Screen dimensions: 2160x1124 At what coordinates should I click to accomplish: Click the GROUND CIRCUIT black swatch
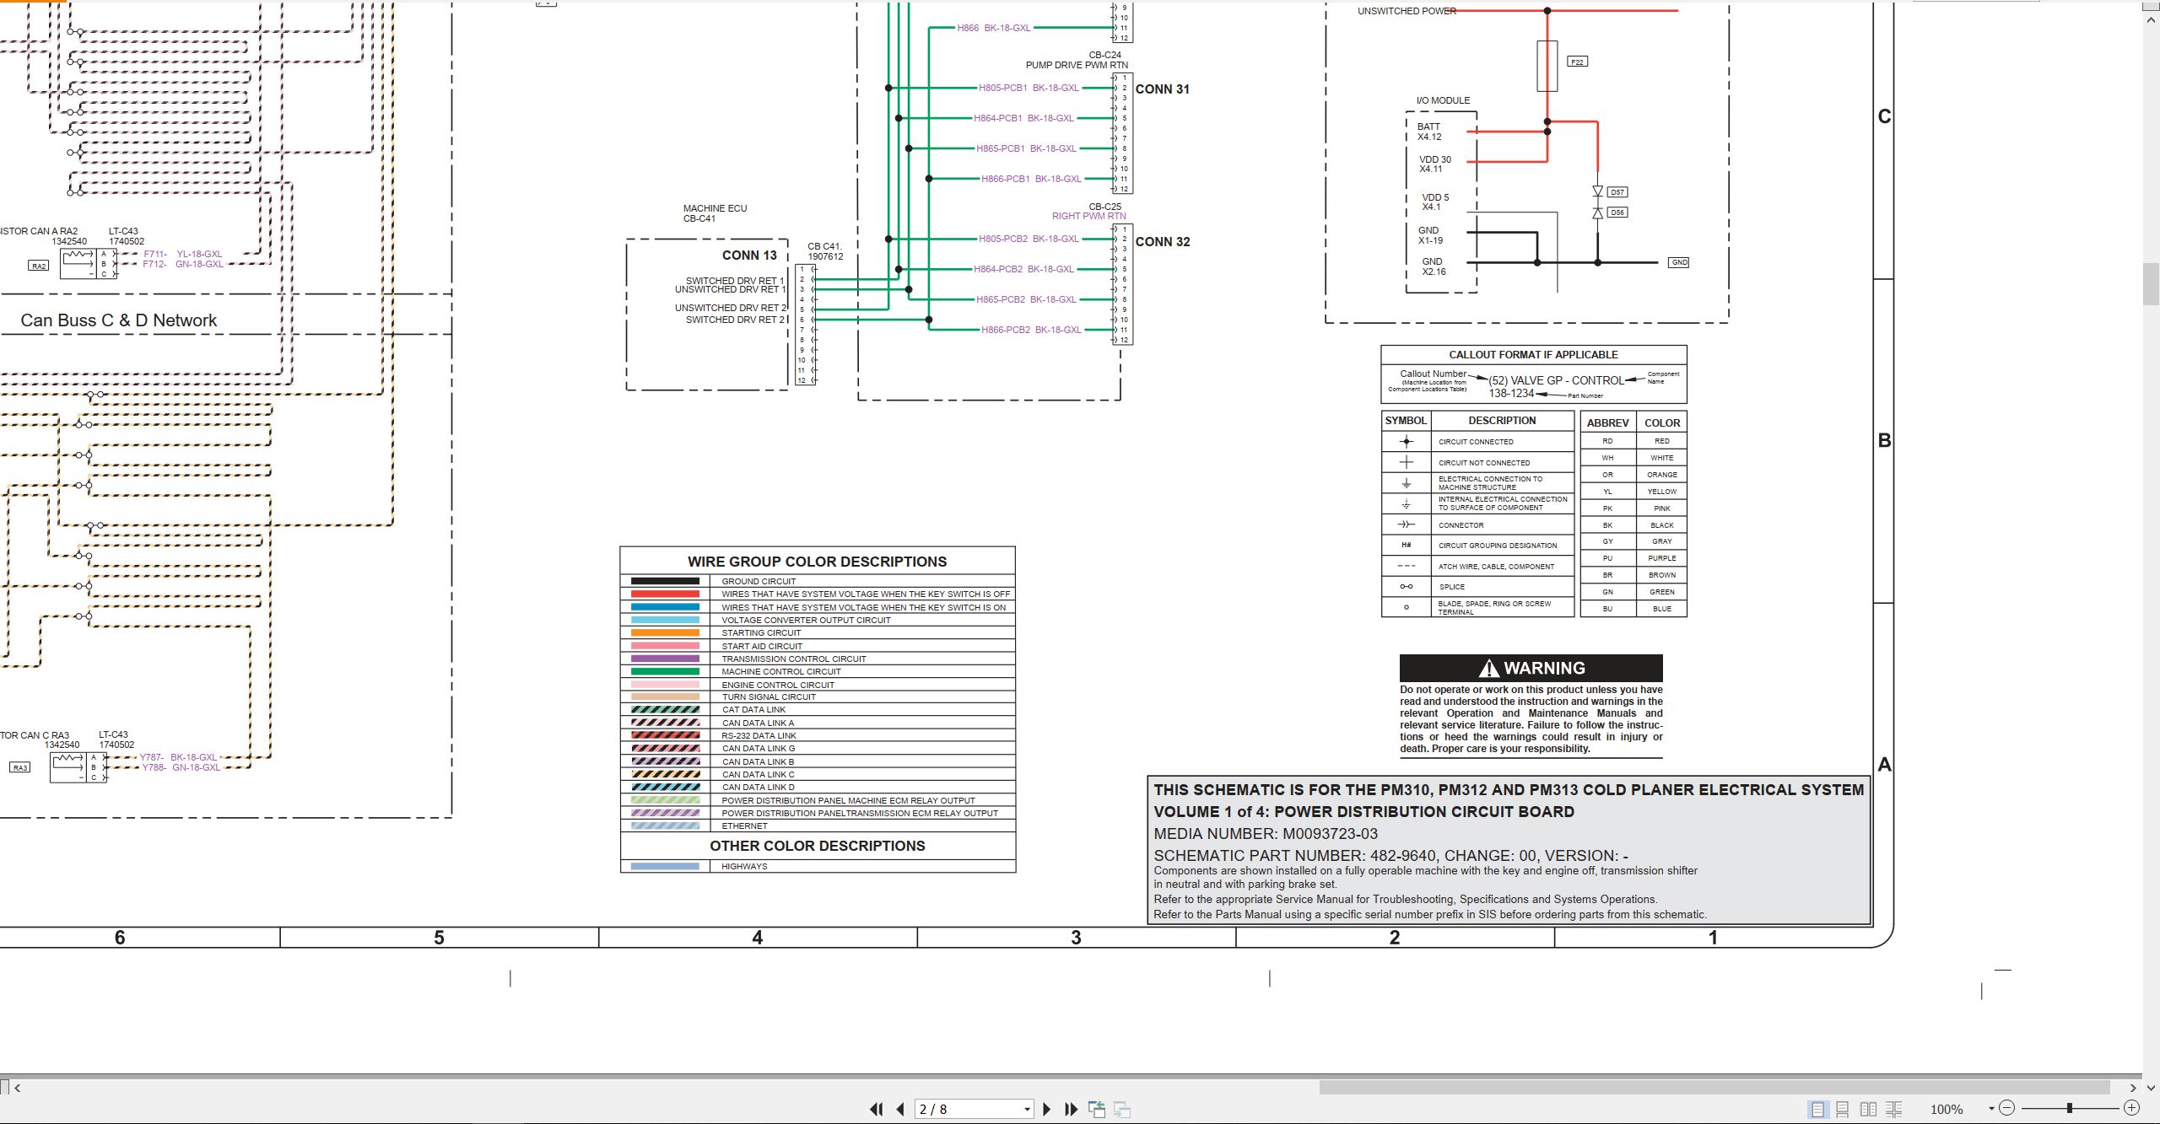(x=665, y=581)
